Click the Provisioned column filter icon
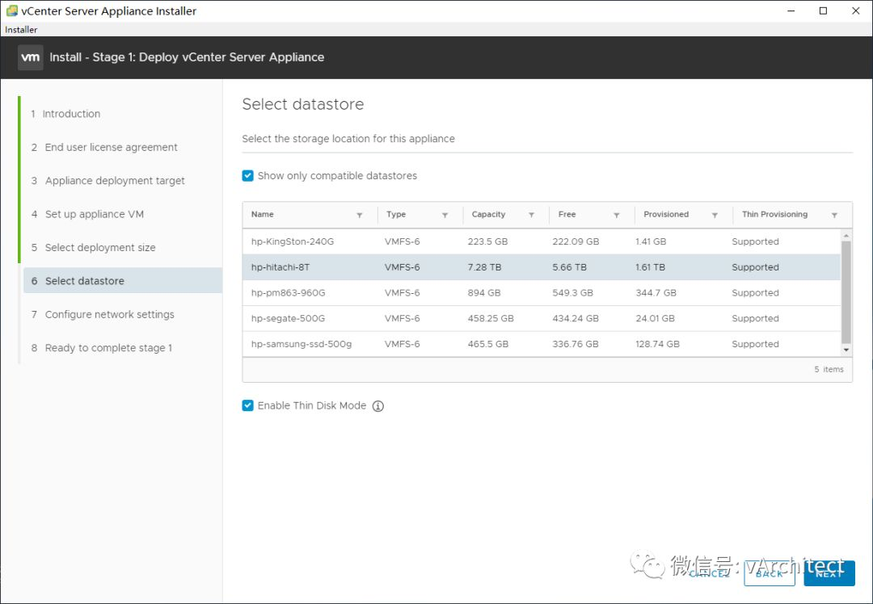This screenshot has height=604, width=873. coord(715,216)
